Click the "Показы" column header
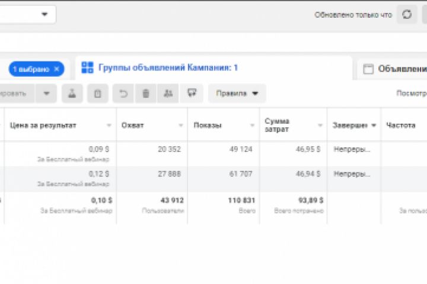Viewport: 427px width, 284px height. tap(208, 125)
